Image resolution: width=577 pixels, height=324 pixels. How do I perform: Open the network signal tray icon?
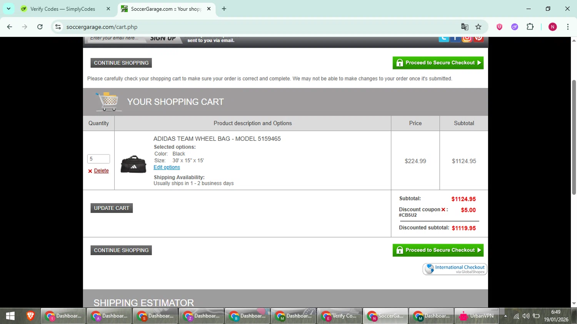pos(516,316)
